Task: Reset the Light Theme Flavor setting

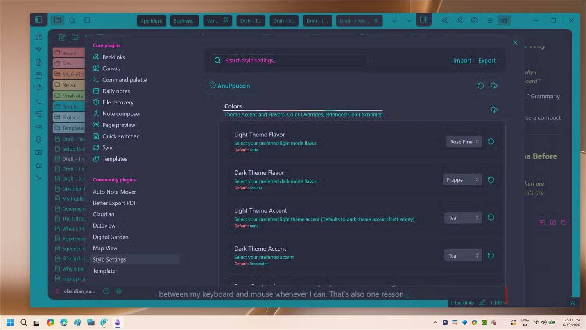Action: coord(491,142)
